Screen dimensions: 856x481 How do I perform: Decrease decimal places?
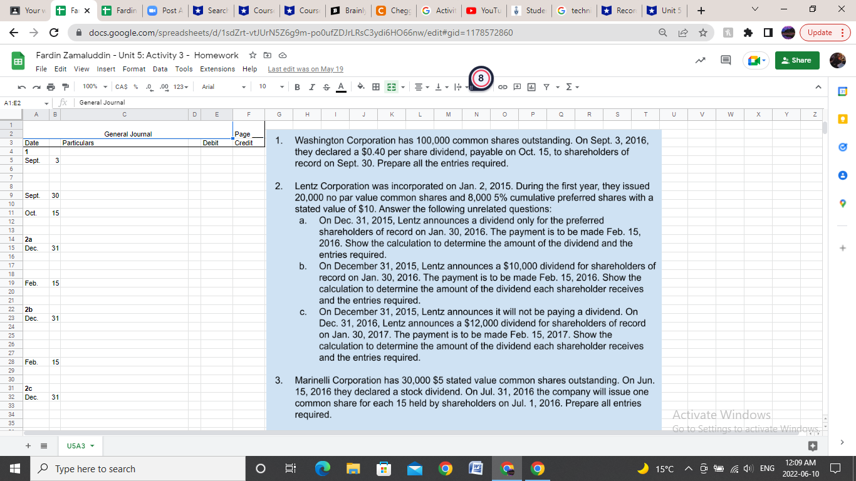click(x=150, y=86)
